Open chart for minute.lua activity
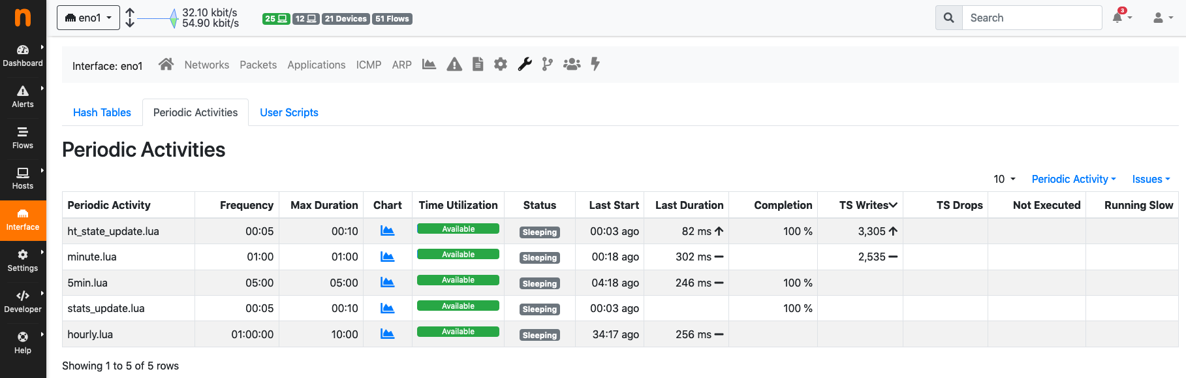 coord(387,257)
